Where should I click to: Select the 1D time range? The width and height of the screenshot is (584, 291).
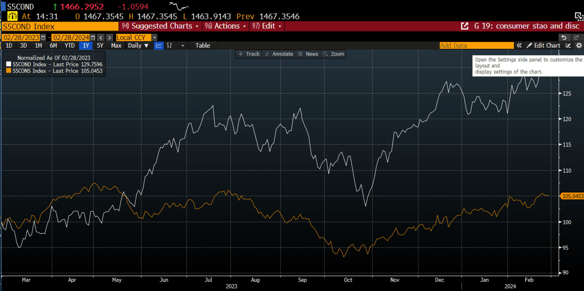[9, 46]
